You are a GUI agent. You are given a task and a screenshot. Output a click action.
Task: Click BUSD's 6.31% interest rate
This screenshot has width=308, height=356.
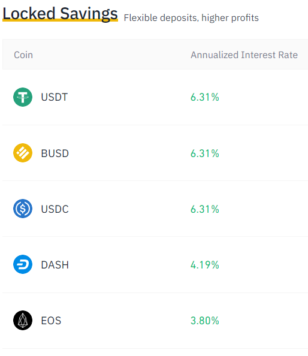(x=205, y=153)
